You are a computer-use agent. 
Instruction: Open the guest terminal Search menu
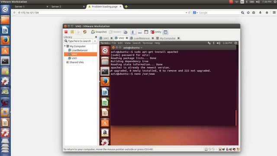coord(136,43)
